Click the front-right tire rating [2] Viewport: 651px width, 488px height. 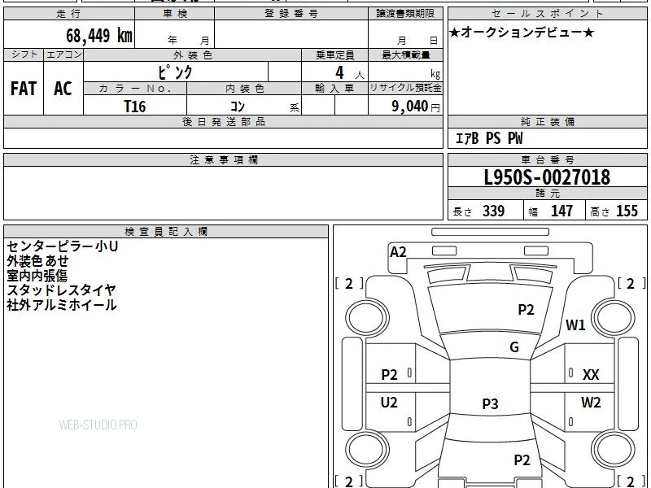[631, 284]
